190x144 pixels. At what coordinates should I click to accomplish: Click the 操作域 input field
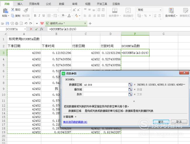pyautogui.click(x=106, y=89)
